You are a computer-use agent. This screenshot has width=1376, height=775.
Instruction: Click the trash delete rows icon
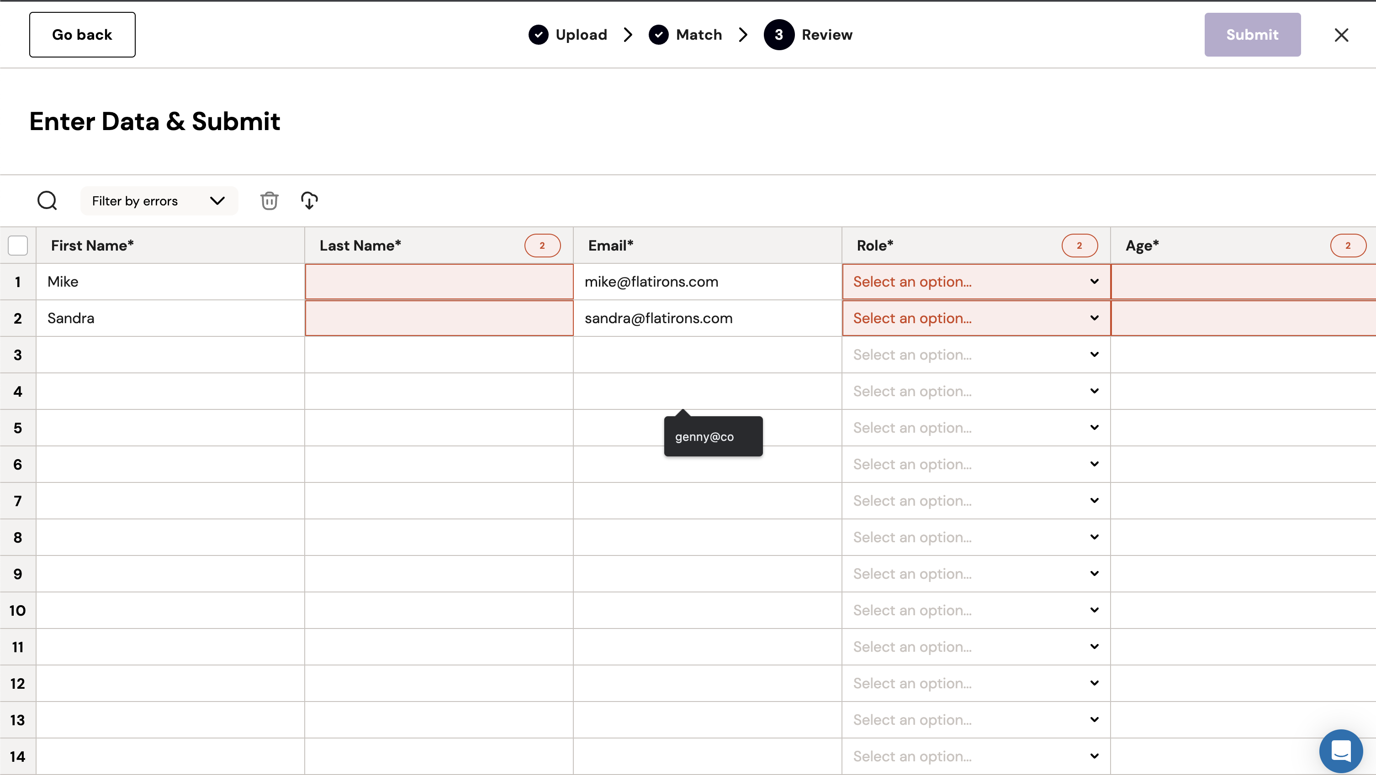click(269, 201)
